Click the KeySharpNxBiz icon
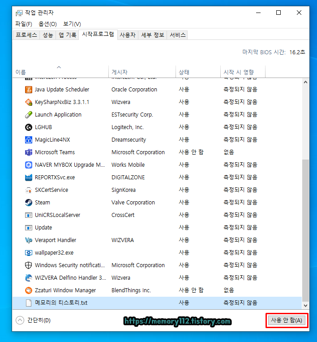The height and width of the screenshot is (342, 317). pyautogui.click(x=29, y=102)
